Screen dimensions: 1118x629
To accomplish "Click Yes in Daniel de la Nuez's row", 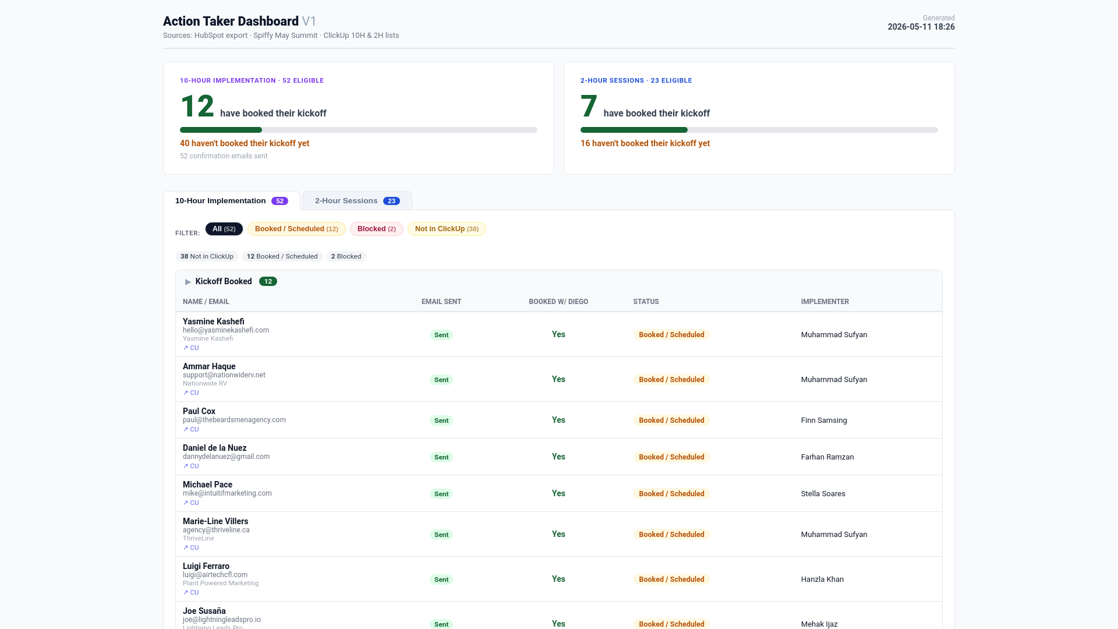I will [x=558, y=457].
